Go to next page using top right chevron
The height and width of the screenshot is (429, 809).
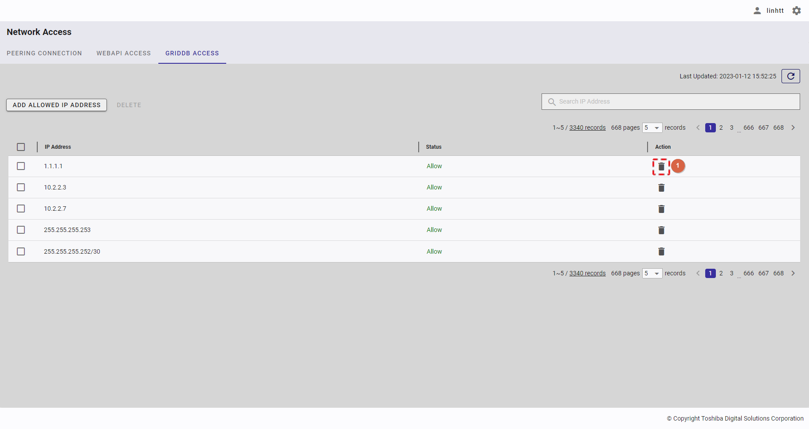(x=793, y=128)
